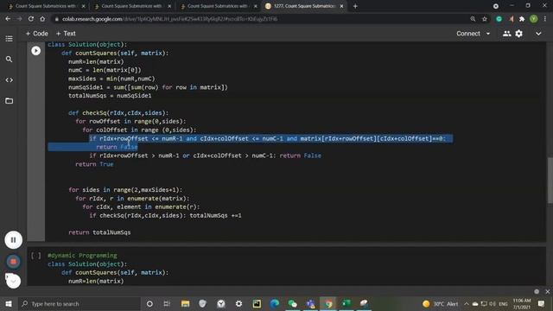Expand the recorder overlay chevron

pyautogui.click(x=14, y=281)
